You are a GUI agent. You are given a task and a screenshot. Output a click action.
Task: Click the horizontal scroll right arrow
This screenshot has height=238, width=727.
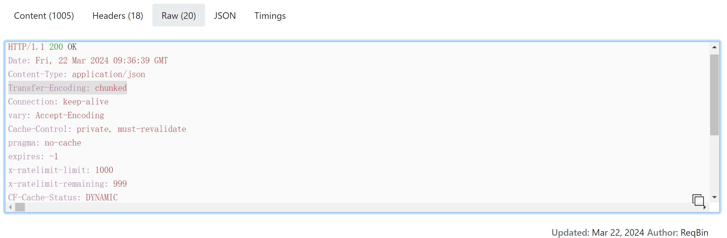click(x=705, y=207)
